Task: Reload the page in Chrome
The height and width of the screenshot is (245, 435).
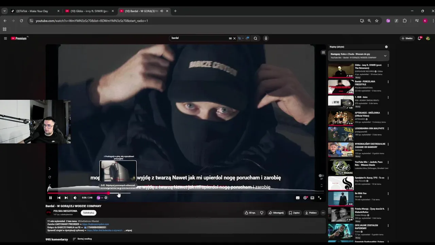Action: tap(21, 21)
